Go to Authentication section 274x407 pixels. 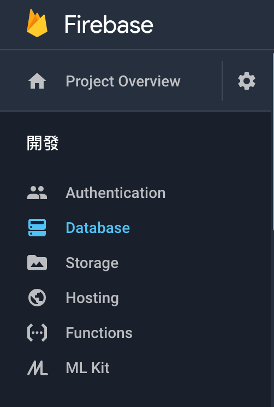click(116, 193)
